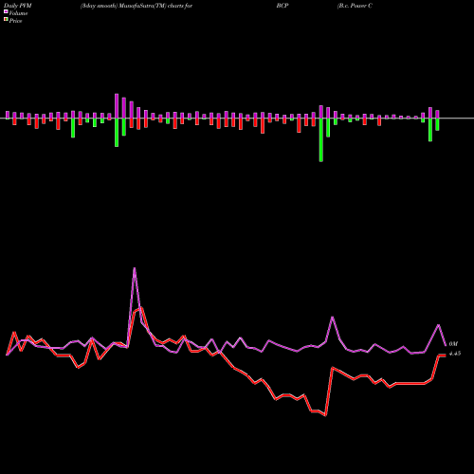474x474 pixels.
Task: Click the tallest green bar dropping below the baseline
Action: 321,140
